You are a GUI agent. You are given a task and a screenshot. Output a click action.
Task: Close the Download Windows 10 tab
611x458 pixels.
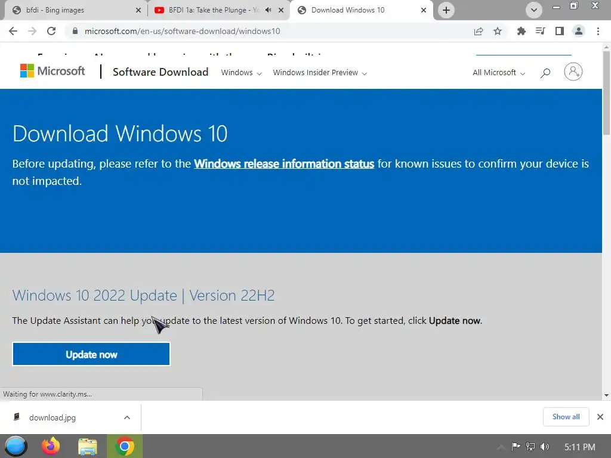424,10
